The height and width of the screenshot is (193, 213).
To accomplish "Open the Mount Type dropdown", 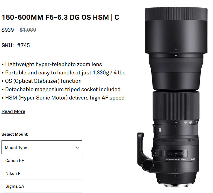I will point(42,147).
